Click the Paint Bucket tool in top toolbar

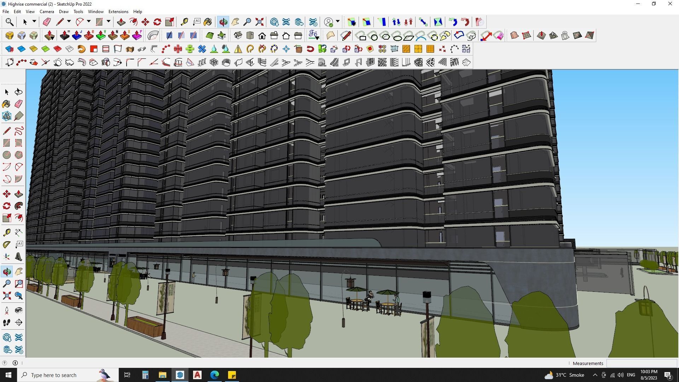(x=208, y=22)
